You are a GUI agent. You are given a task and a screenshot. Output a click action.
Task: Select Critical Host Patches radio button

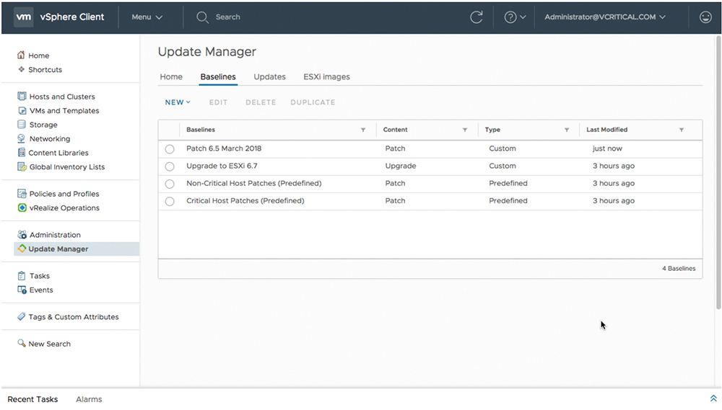point(170,201)
